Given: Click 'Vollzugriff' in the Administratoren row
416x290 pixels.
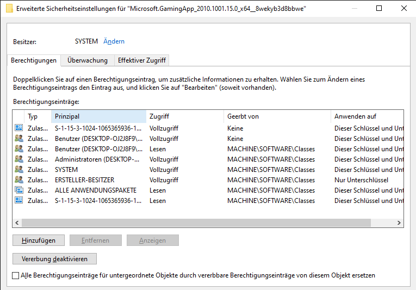Looking at the screenshot, I should [x=164, y=159].
